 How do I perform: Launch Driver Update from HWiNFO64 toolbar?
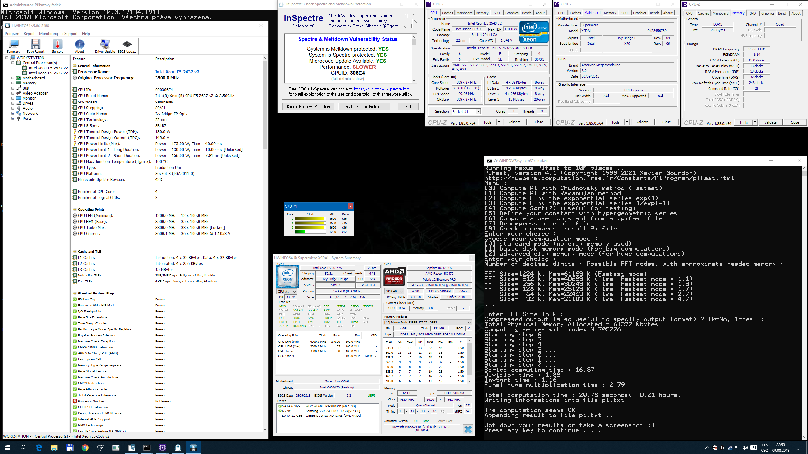coord(105,46)
